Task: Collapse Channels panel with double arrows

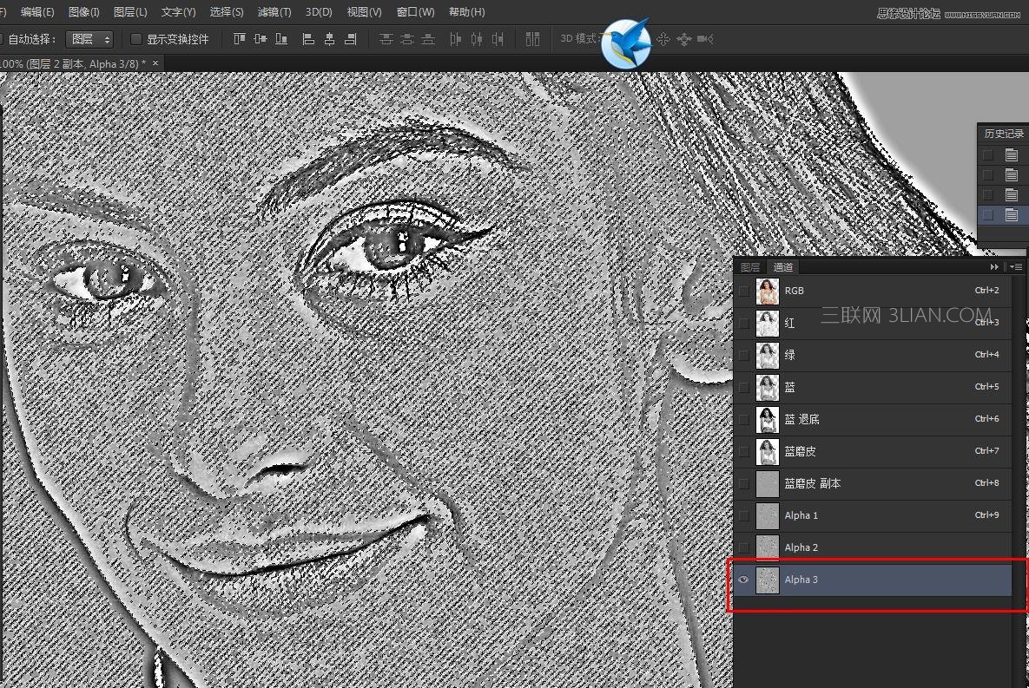Action: 994,267
